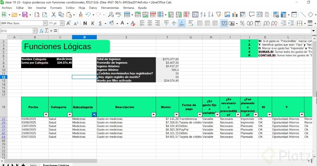The height and width of the screenshot is (166, 317).
Task: Open the Function Wizard
Action: click(x=42, y=31)
